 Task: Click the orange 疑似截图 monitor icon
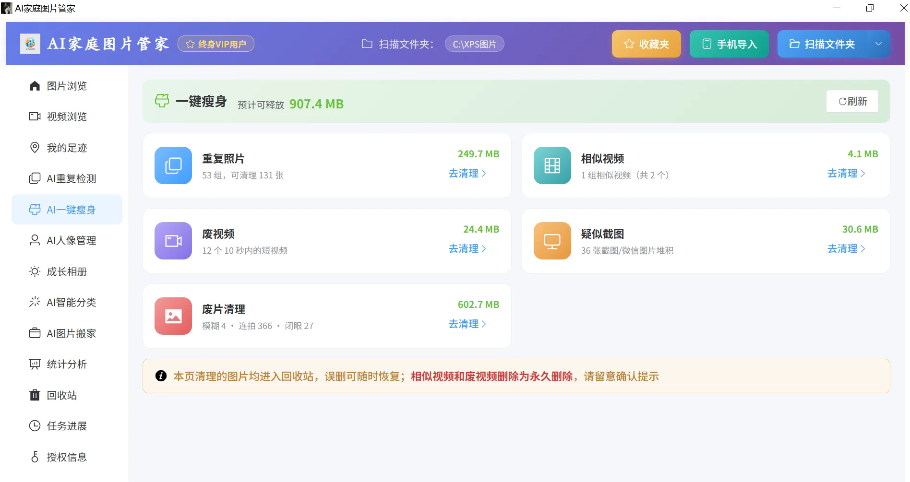pyautogui.click(x=552, y=241)
